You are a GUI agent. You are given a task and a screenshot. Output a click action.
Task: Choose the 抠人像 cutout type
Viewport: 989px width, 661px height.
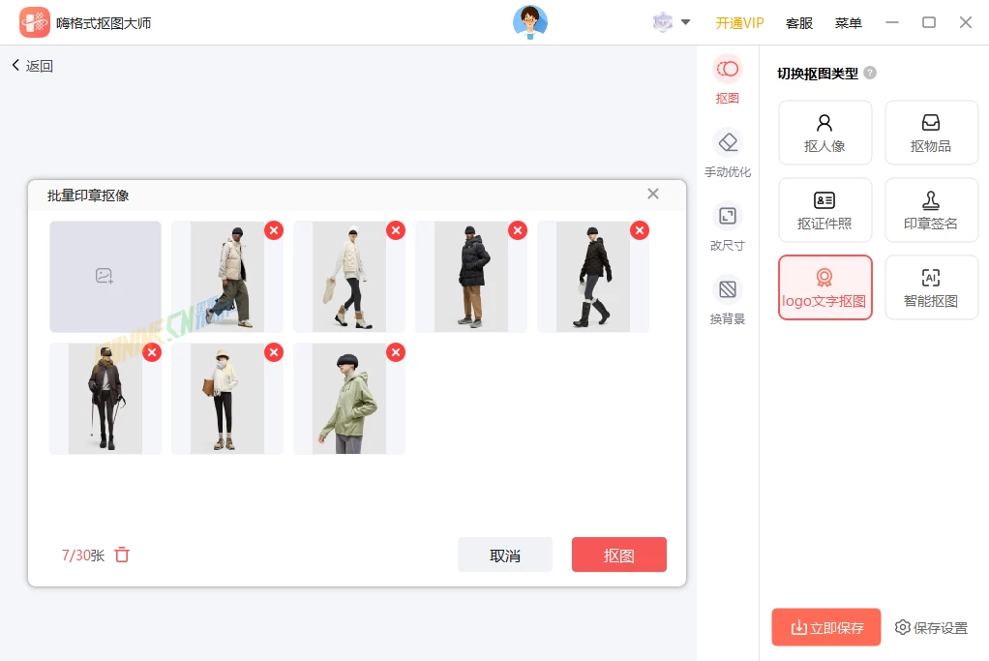[x=824, y=133]
